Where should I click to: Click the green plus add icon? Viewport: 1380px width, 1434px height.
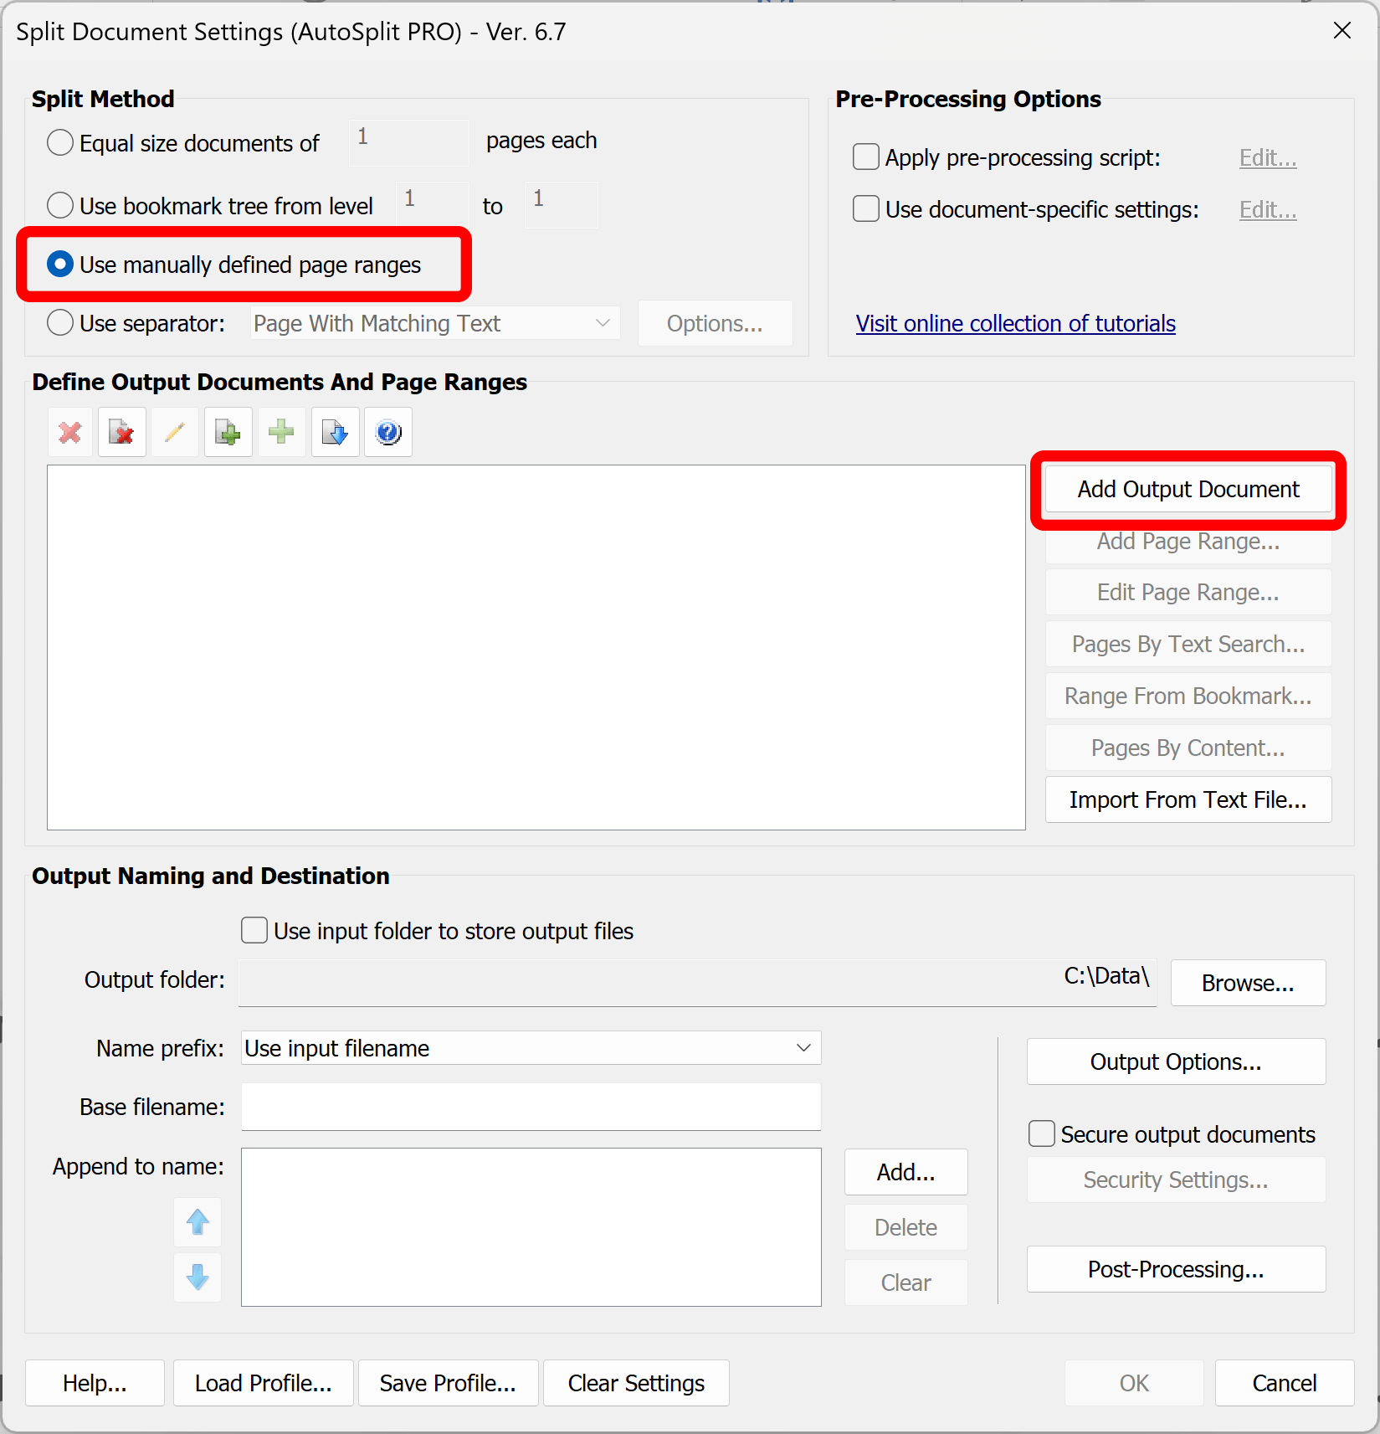coord(281,432)
